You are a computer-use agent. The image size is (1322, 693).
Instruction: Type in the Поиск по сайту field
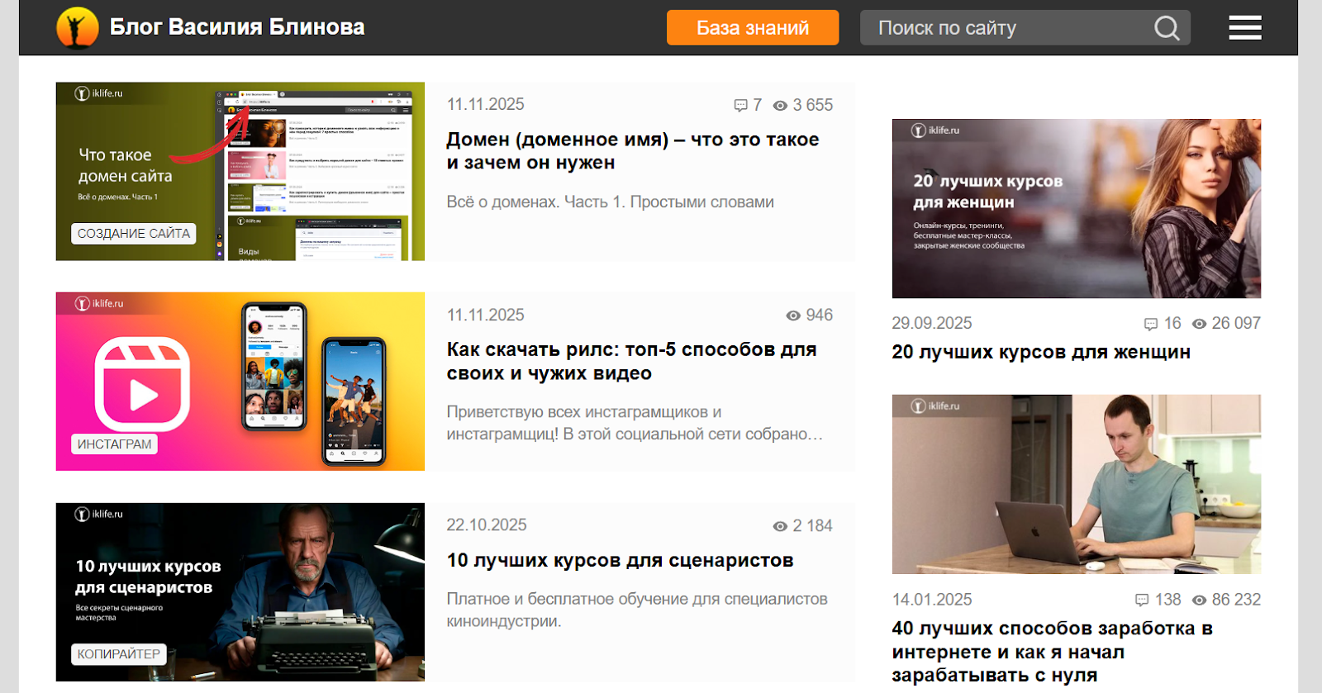(1004, 28)
